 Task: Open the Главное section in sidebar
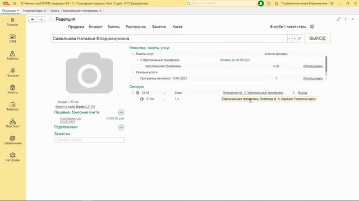pyautogui.click(x=12, y=22)
